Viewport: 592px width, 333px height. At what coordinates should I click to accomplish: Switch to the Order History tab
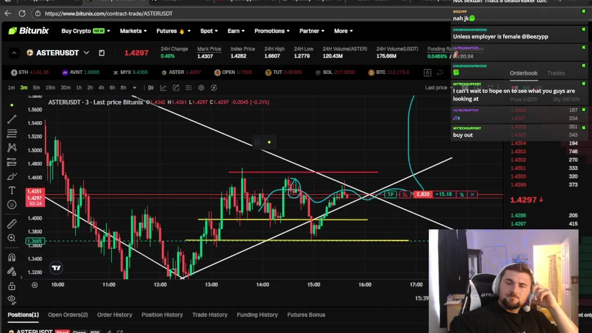(x=115, y=314)
